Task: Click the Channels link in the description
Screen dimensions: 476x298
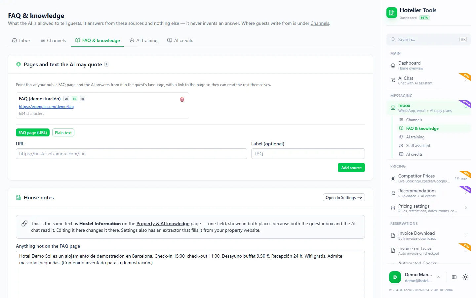Action: [x=320, y=24]
